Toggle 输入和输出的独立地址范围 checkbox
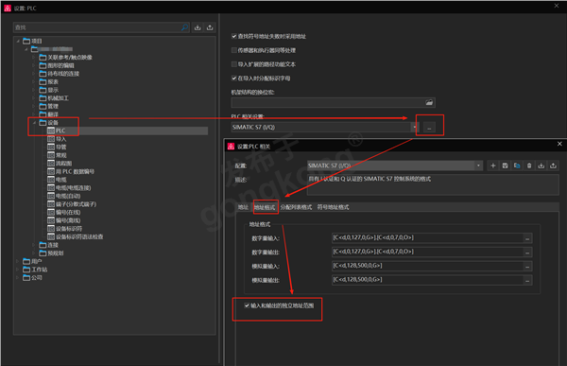Screen dimensions: 567x366 coord(247,305)
